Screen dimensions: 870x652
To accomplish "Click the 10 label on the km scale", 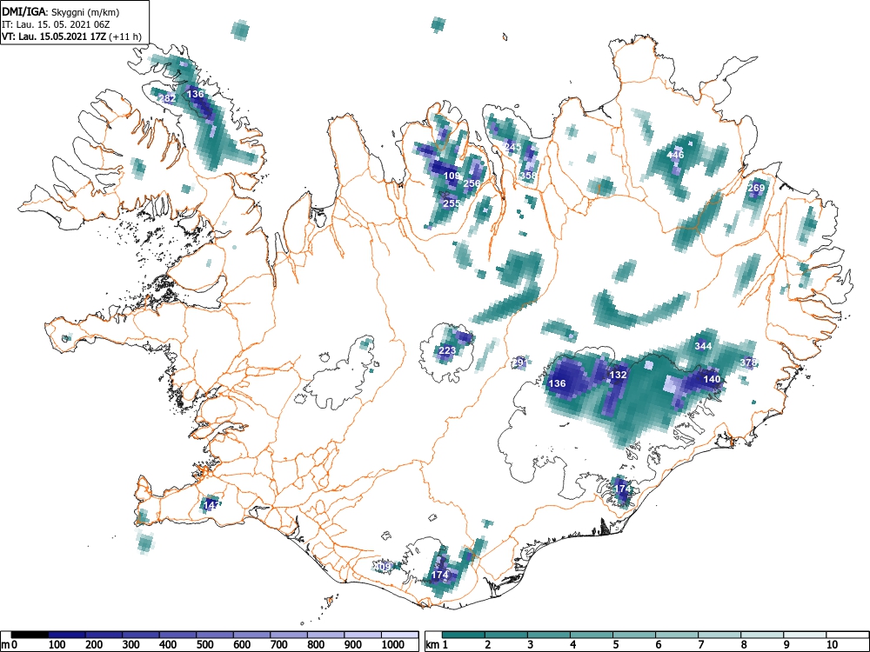I will 831,645.
